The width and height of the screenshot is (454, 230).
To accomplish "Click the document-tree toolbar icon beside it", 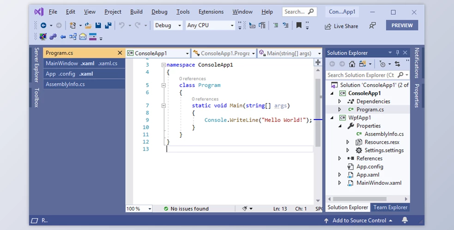I will pyautogui.click(x=262, y=25).
